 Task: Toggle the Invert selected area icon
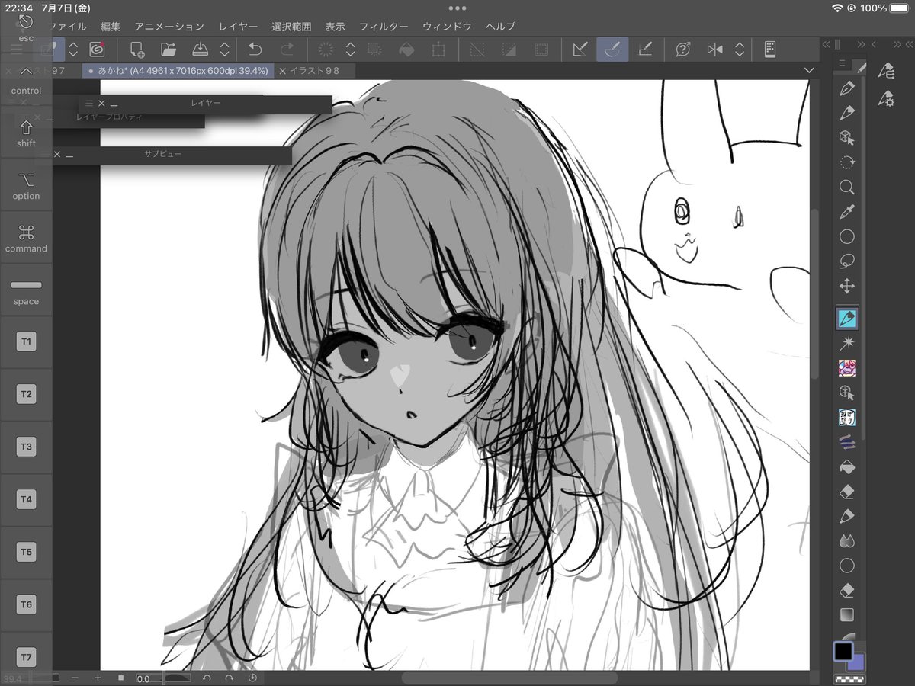click(509, 50)
